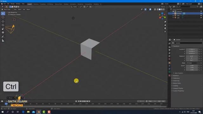Open the viewport Add menu
This screenshot has width=203, height=114.
pyautogui.click(x=24, y=9)
